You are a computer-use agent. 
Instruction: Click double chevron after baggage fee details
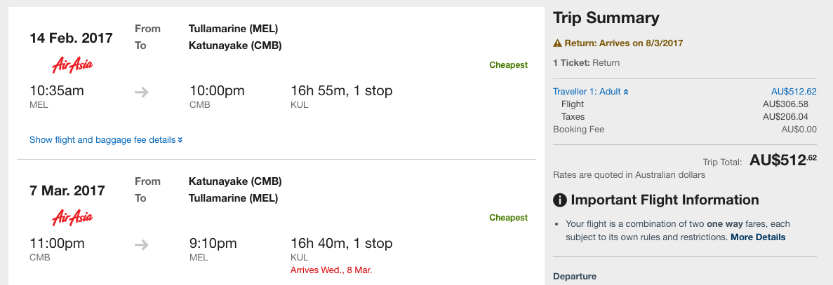[180, 140]
